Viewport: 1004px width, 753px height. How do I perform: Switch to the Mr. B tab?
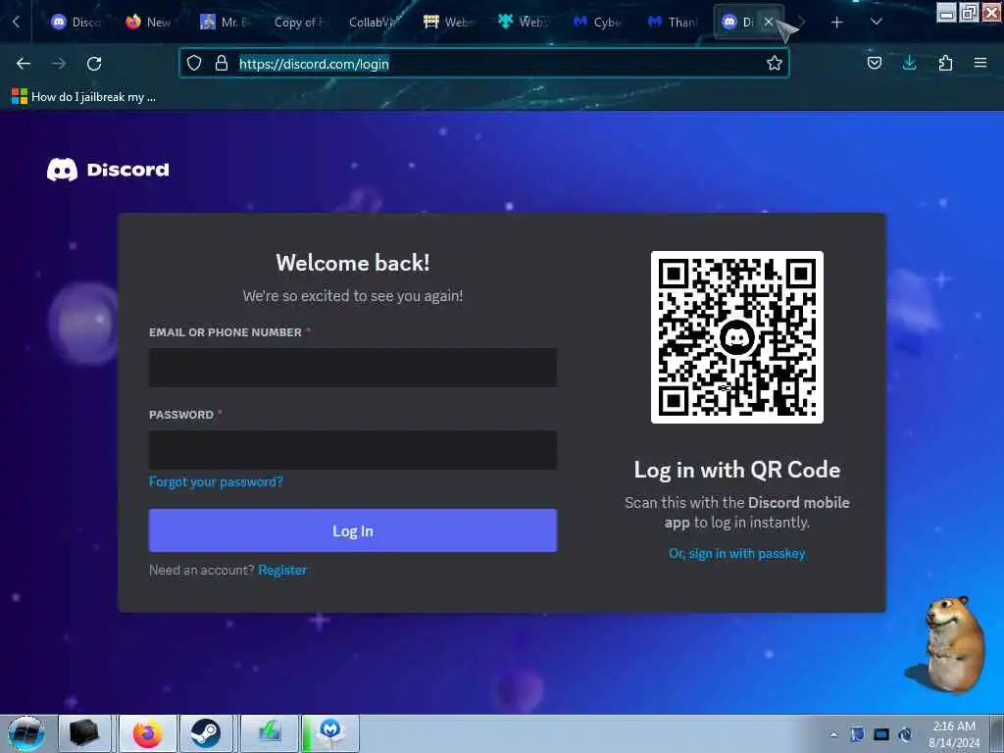coord(225,23)
